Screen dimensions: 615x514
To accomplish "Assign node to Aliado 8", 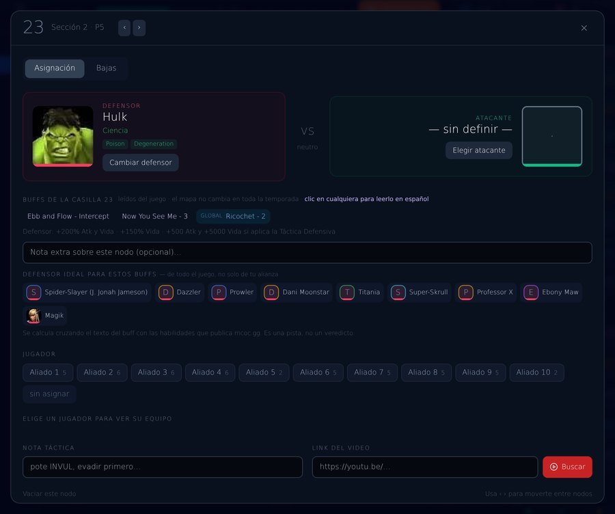I will 426,373.
